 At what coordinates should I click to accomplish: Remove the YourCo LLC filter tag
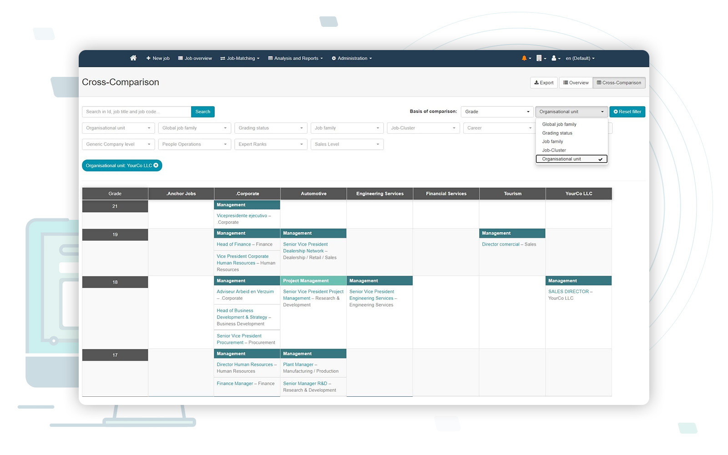click(x=156, y=166)
